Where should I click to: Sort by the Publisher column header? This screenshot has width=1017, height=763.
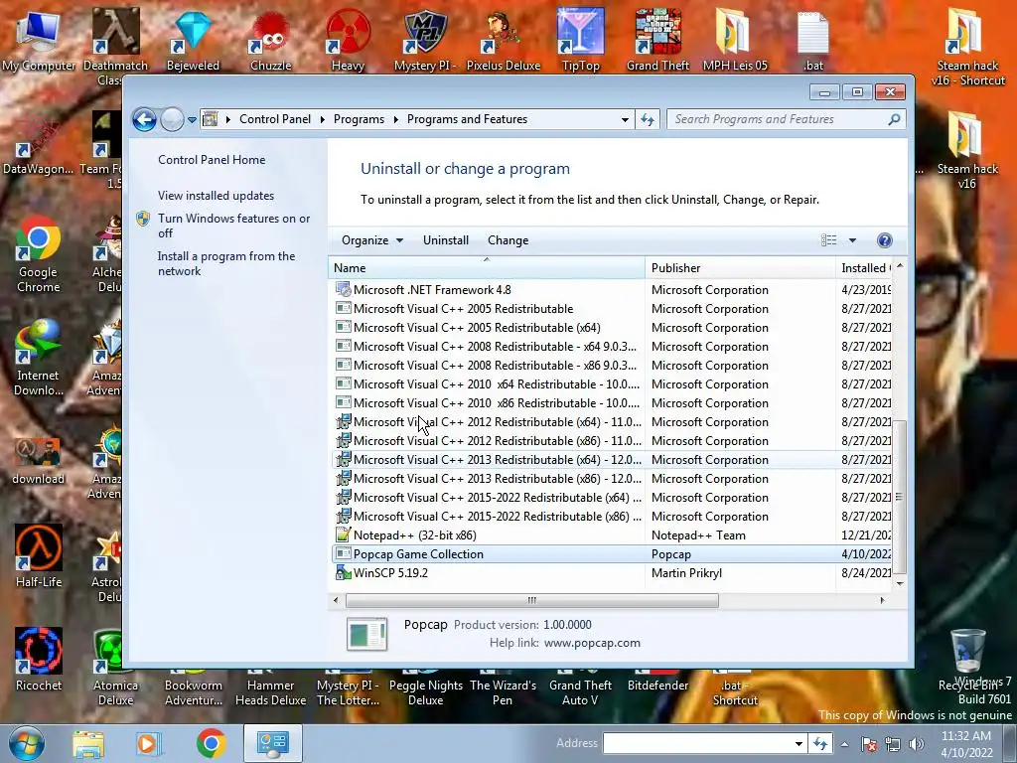tap(740, 268)
